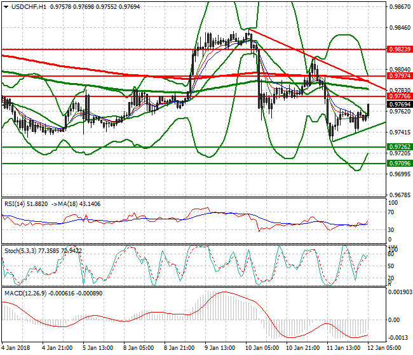Select the red 0.97766 price level label

[x=400, y=96]
